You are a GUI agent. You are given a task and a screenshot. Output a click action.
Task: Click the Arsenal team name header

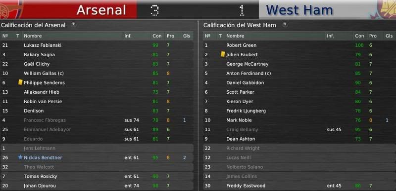101,10
